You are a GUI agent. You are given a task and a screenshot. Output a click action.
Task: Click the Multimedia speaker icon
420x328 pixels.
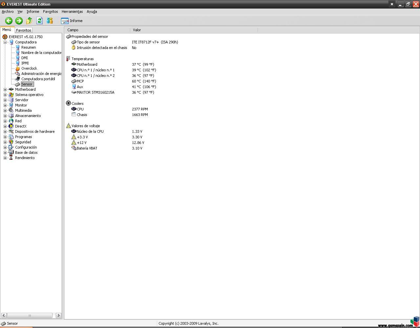coord(11,110)
